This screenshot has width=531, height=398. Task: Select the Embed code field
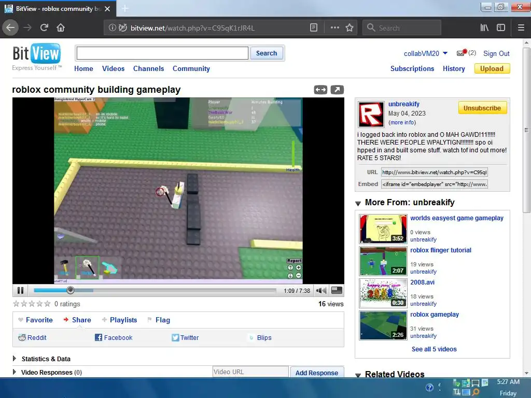pyautogui.click(x=434, y=184)
